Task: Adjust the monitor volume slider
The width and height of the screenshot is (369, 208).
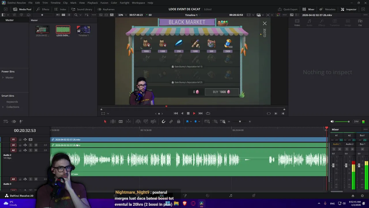Action: [342, 122]
